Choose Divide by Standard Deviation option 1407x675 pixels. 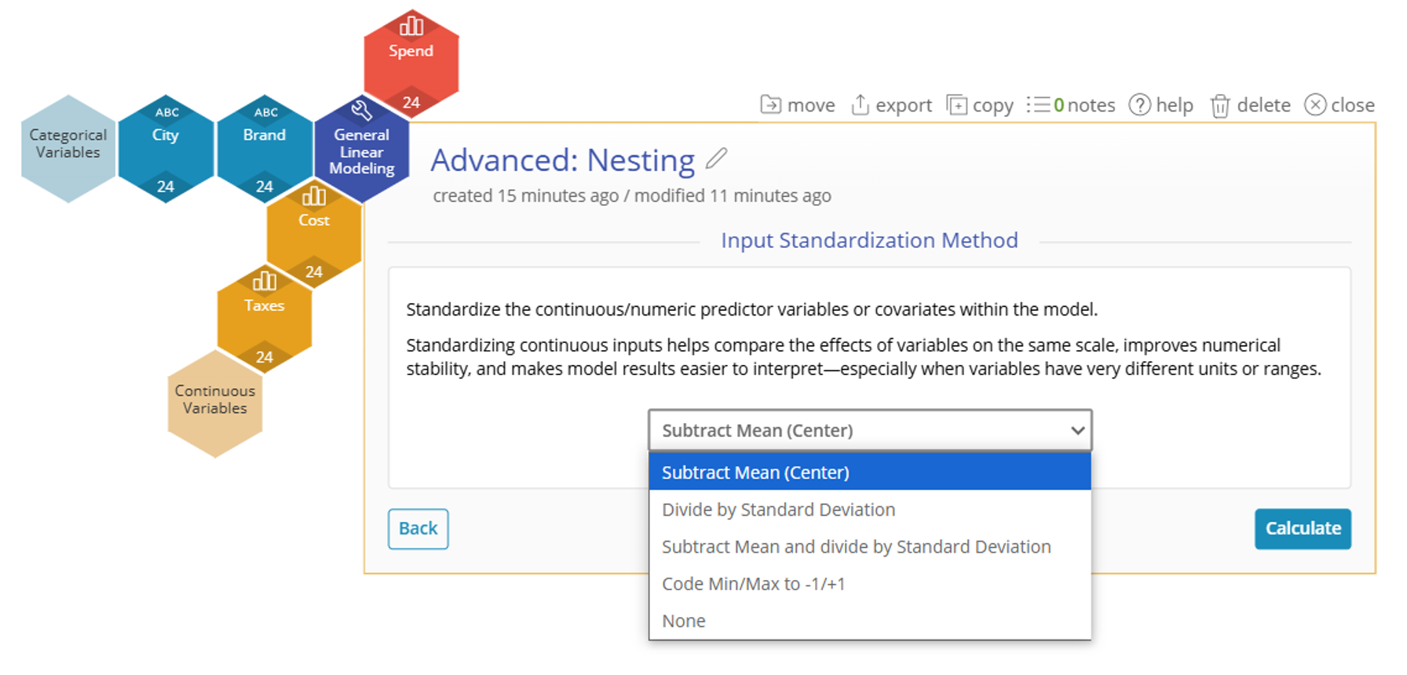pos(778,509)
